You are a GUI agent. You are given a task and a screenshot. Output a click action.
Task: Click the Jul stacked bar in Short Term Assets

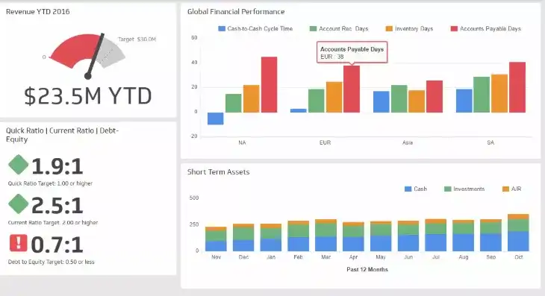coord(436,235)
